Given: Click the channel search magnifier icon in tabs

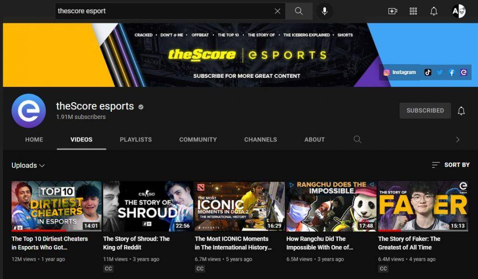Looking at the screenshot, I should (x=358, y=139).
